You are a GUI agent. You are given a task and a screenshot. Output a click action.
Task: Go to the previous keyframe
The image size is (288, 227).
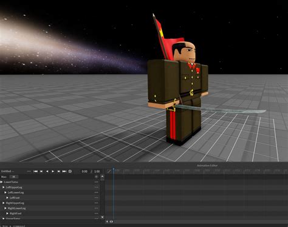[41, 171]
